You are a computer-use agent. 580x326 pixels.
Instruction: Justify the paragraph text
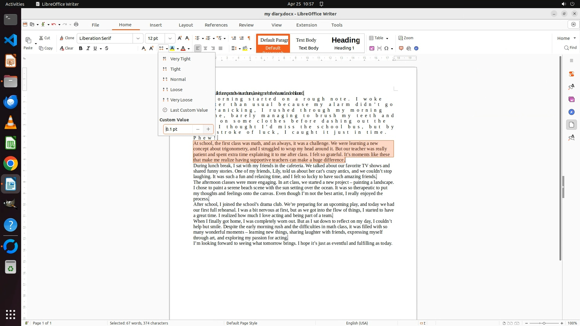[221, 48]
